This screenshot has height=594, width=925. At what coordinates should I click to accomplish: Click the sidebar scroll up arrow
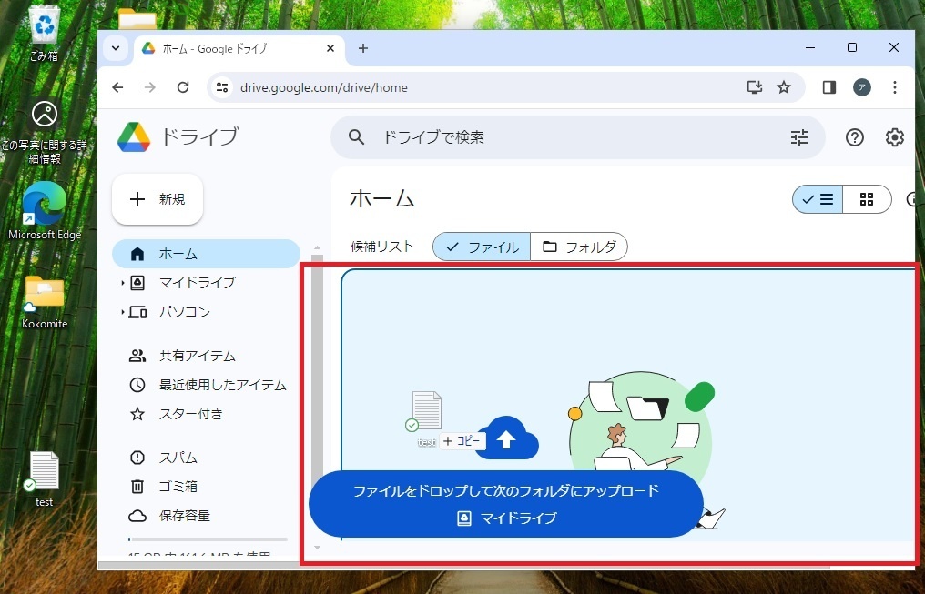coord(317,247)
